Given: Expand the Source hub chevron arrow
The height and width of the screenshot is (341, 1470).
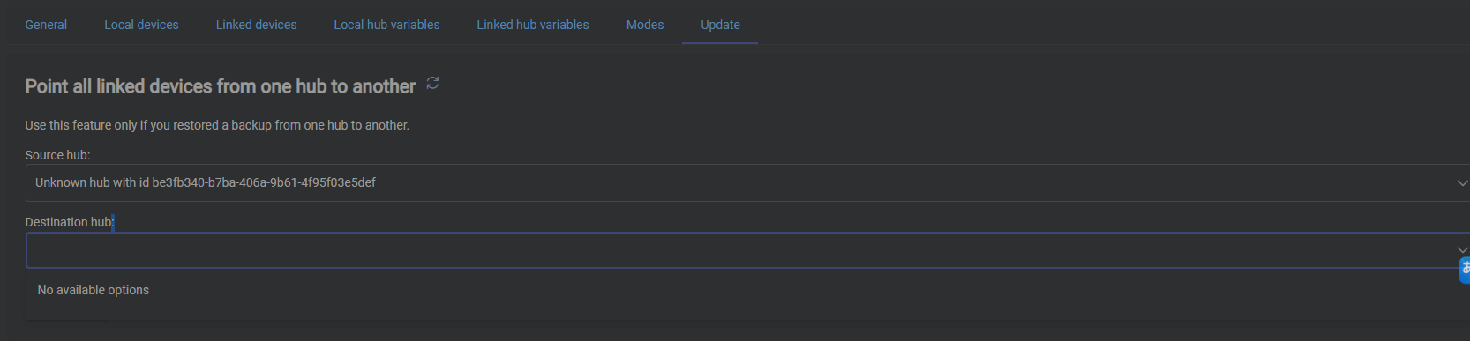Looking at the screenshot, I should tap(1462, 183).
